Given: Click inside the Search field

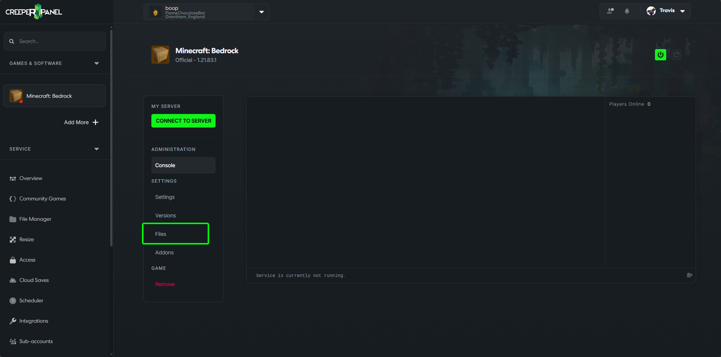Looking at the screenshot, I should 55,41.
